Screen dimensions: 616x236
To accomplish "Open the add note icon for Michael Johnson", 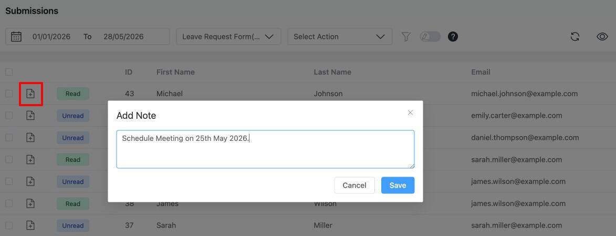I will point(30,94).
